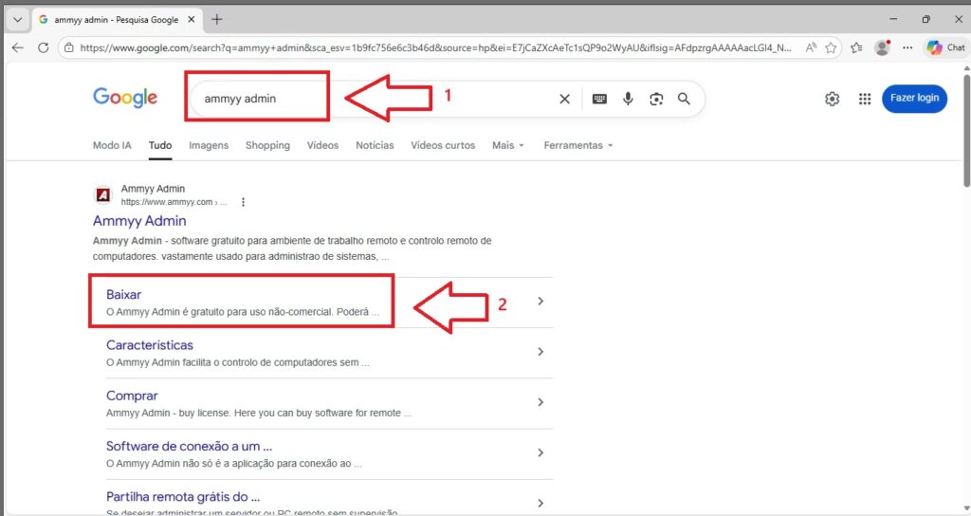971x516 pixels.
Task: Open the Ammyy Admin result title
Action: pos(139,221)
